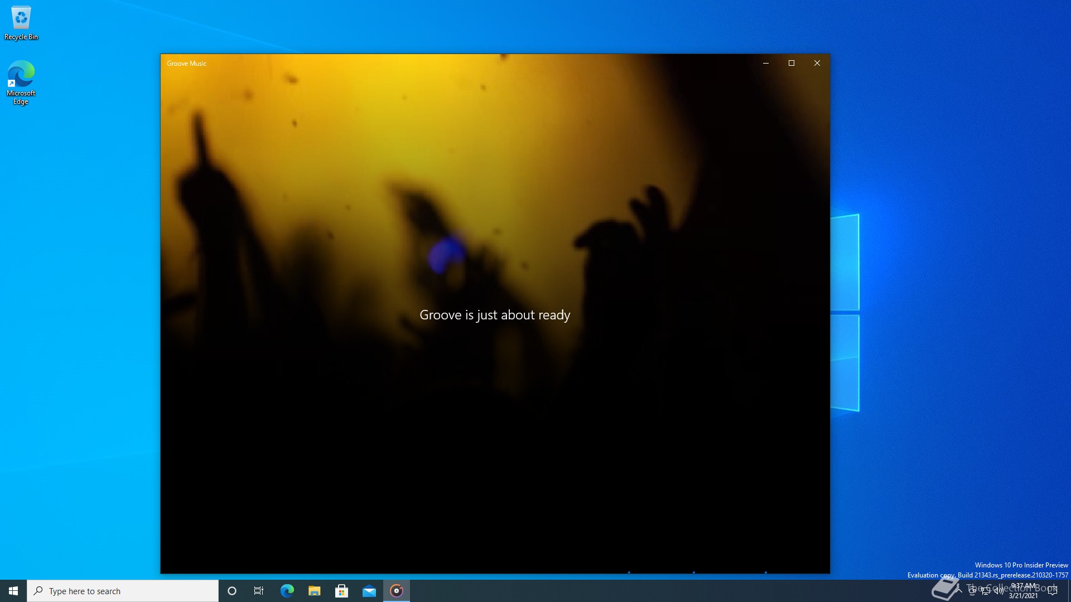Viewport: 1071px width, 602px height.
Task: Maximize the Groove Music window
Action: tap(792, 63)
